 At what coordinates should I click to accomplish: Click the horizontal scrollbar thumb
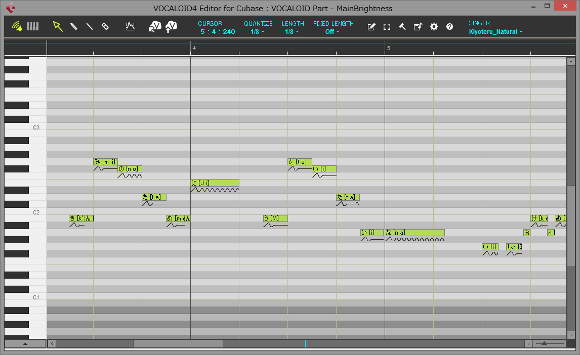tap(178, 343)
